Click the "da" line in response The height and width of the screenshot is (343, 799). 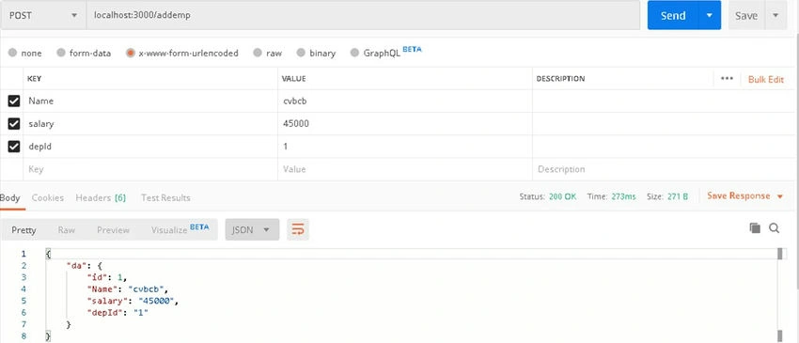tap(85, 265)
